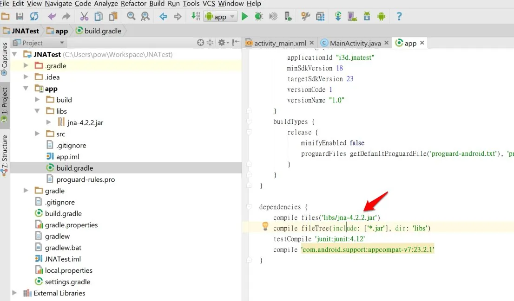Click the run-with-coverage toolbar icon

coord(273,16)
